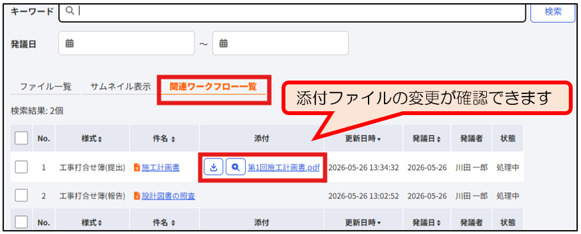Image resolution: width=581 pixels, height=234 pixels.
Task: Sort by 件名 in the top header
Action: (164, 139)
